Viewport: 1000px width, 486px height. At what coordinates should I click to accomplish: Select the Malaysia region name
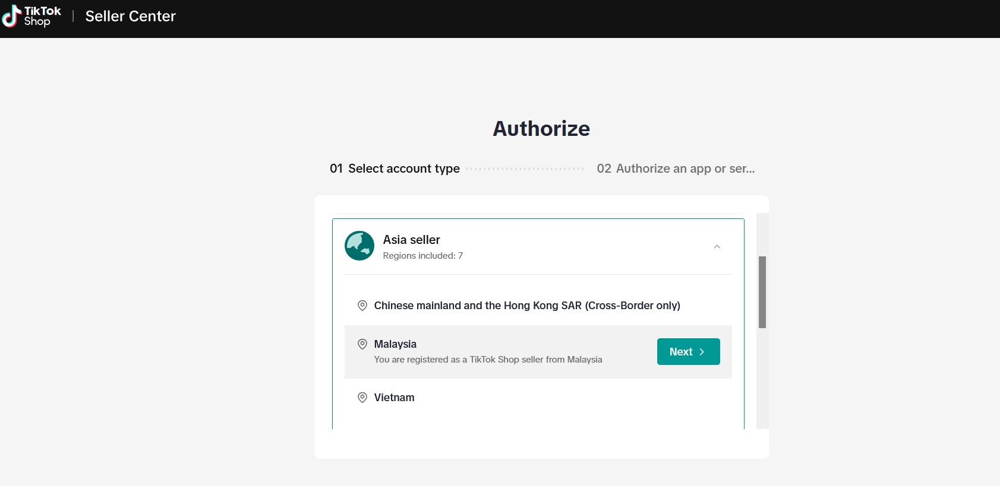[395, 344]
